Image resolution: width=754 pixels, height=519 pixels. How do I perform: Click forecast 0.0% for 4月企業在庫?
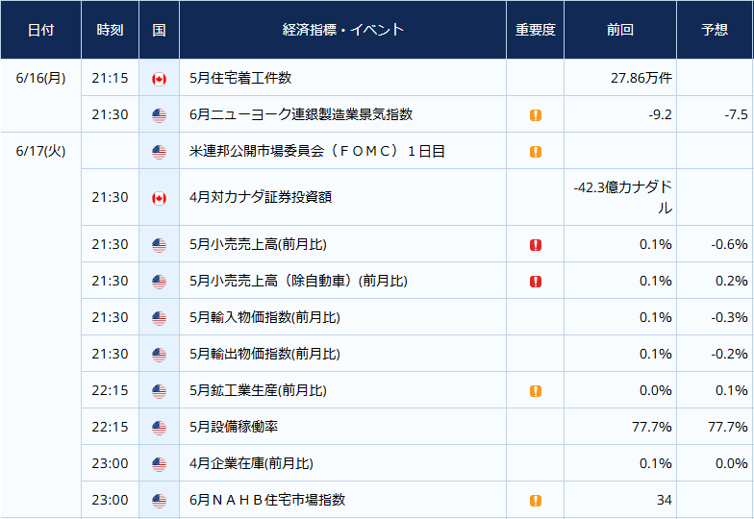(x=731, y=463)
